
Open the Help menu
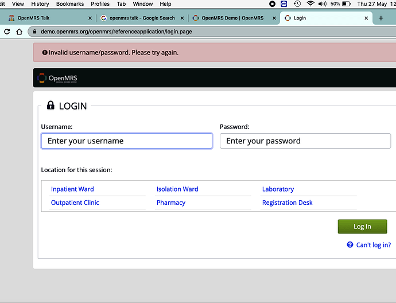point(165,4)
